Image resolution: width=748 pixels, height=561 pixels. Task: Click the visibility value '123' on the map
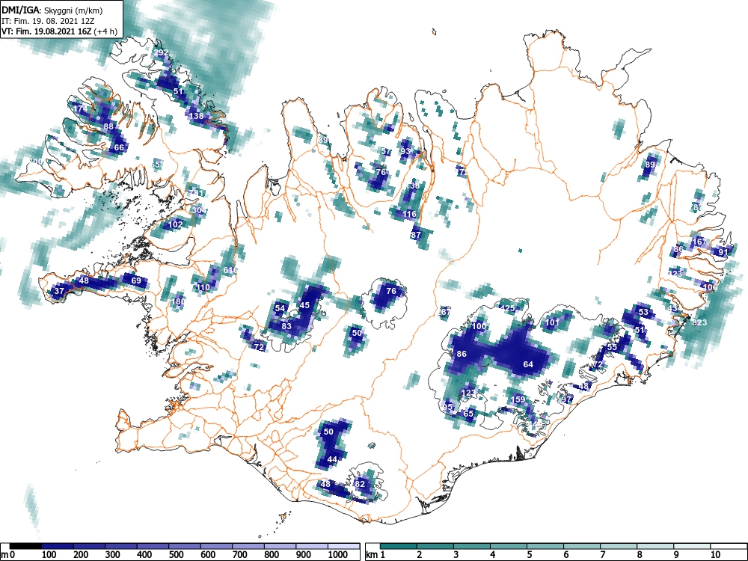click(x=468, y=393)
